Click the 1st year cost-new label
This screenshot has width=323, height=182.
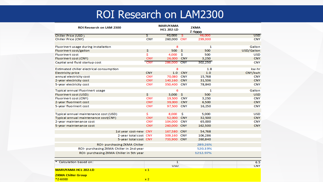[129, 131]
